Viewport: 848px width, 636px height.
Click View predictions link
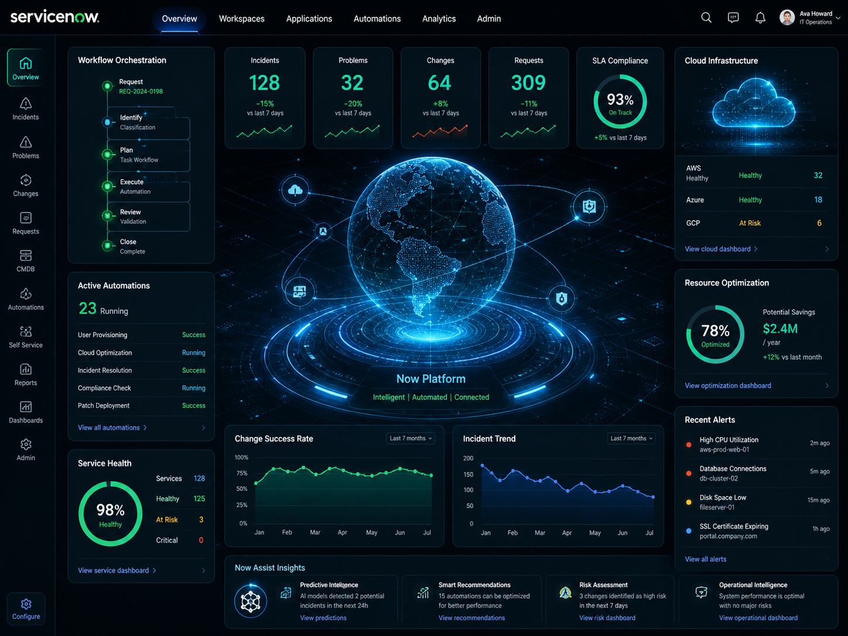(x=323, y=618)
